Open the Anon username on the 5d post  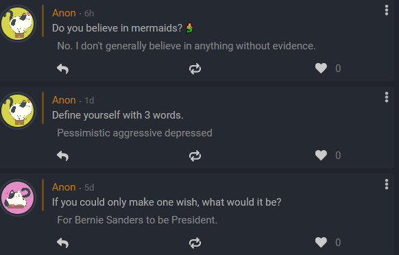(x=64, y=187)
